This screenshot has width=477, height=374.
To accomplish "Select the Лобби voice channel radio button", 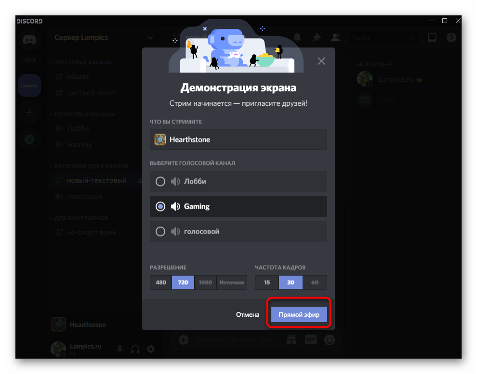I will coord(160,181).
